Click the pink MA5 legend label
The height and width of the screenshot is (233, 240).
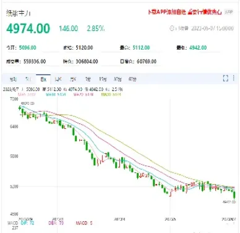tap(27, 95)
